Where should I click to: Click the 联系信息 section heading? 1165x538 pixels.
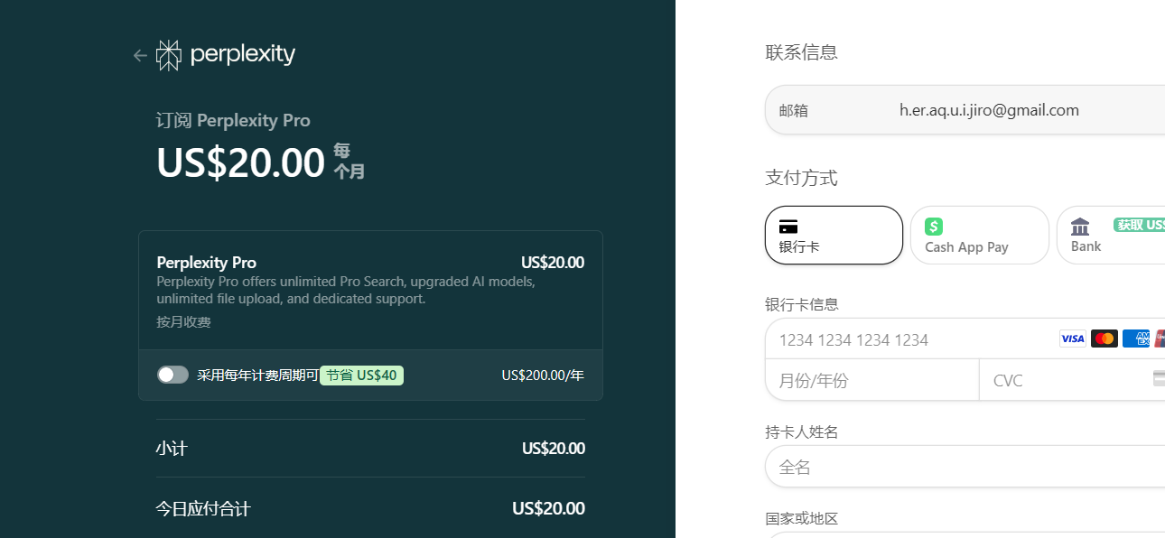tap(801, 52)
